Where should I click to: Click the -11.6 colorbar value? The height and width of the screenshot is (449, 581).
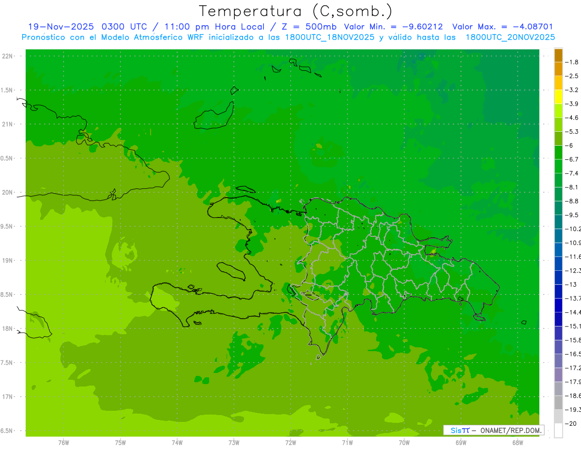coord(573,256)
